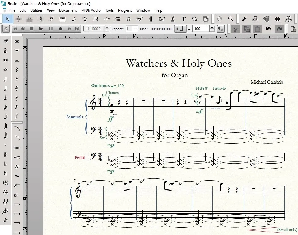The image size is (298, 235).
Task: Pick the grace note tool
Action: coord(5,220)
